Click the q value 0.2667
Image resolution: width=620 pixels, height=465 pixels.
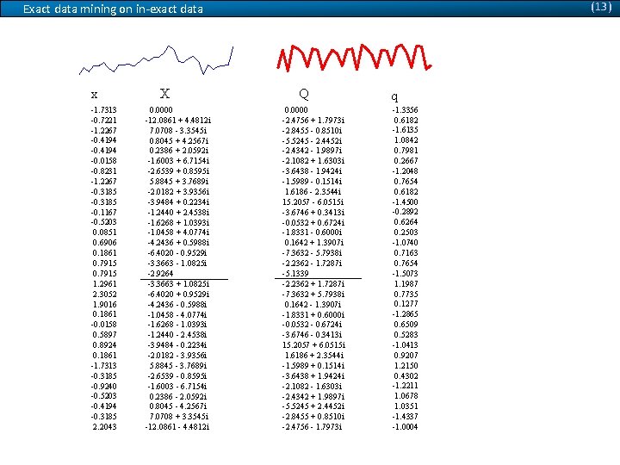(406, 161)
